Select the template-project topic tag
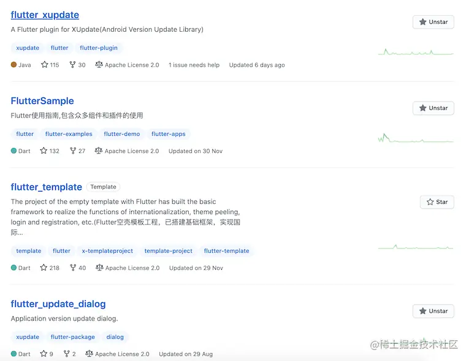 point(169,251)
